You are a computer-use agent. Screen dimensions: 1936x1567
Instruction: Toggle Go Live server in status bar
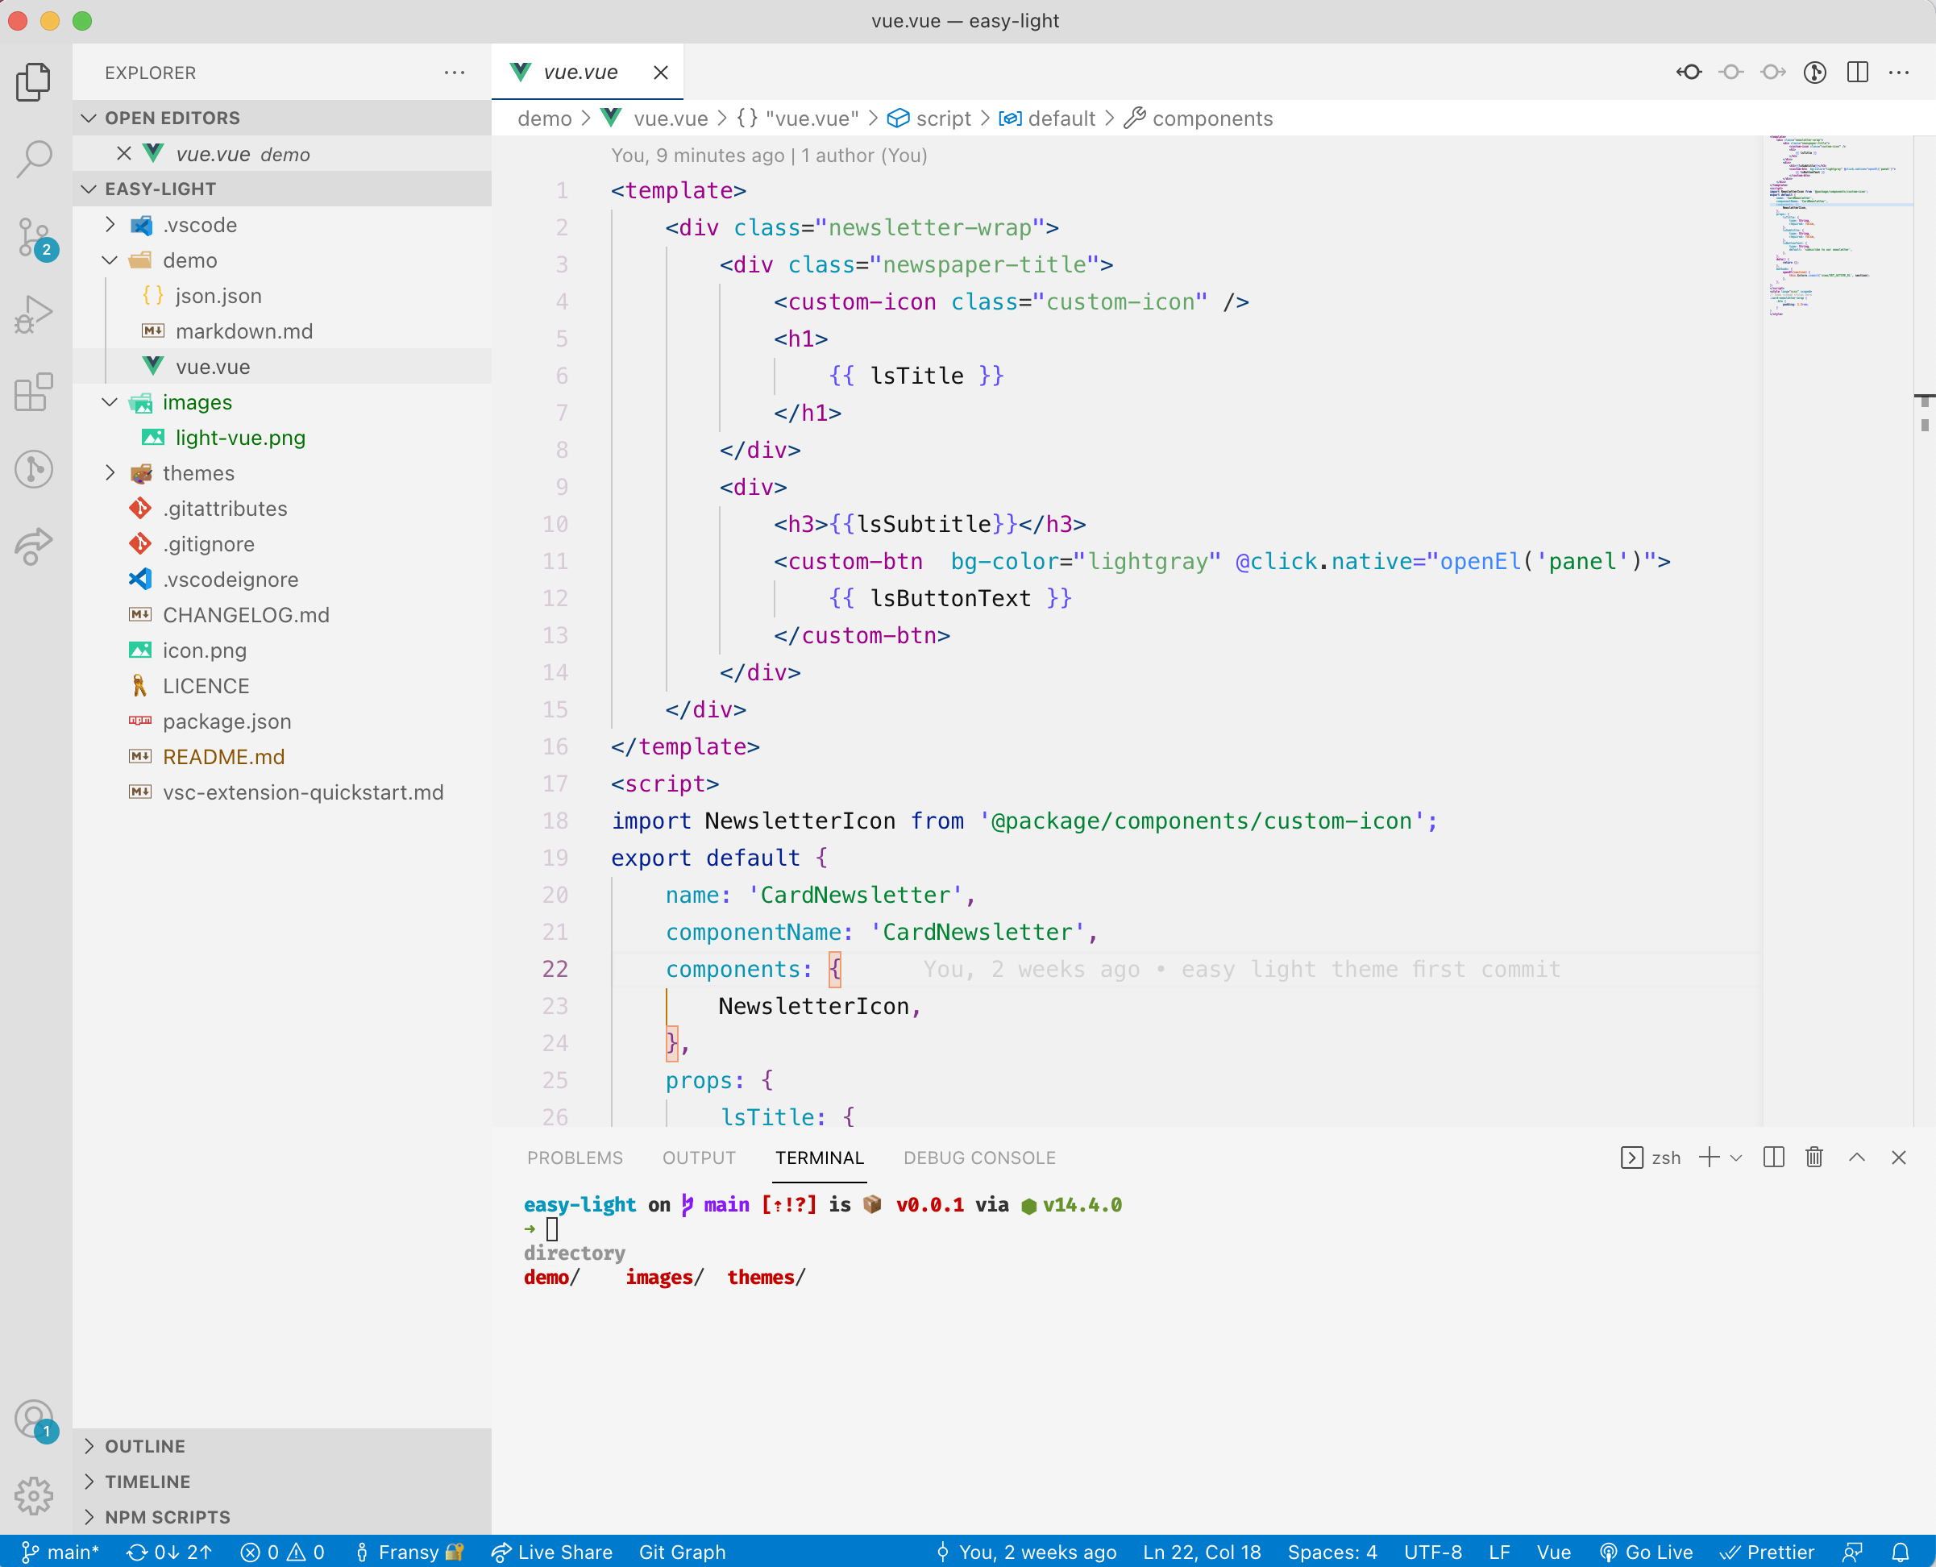point(1645,1552)
